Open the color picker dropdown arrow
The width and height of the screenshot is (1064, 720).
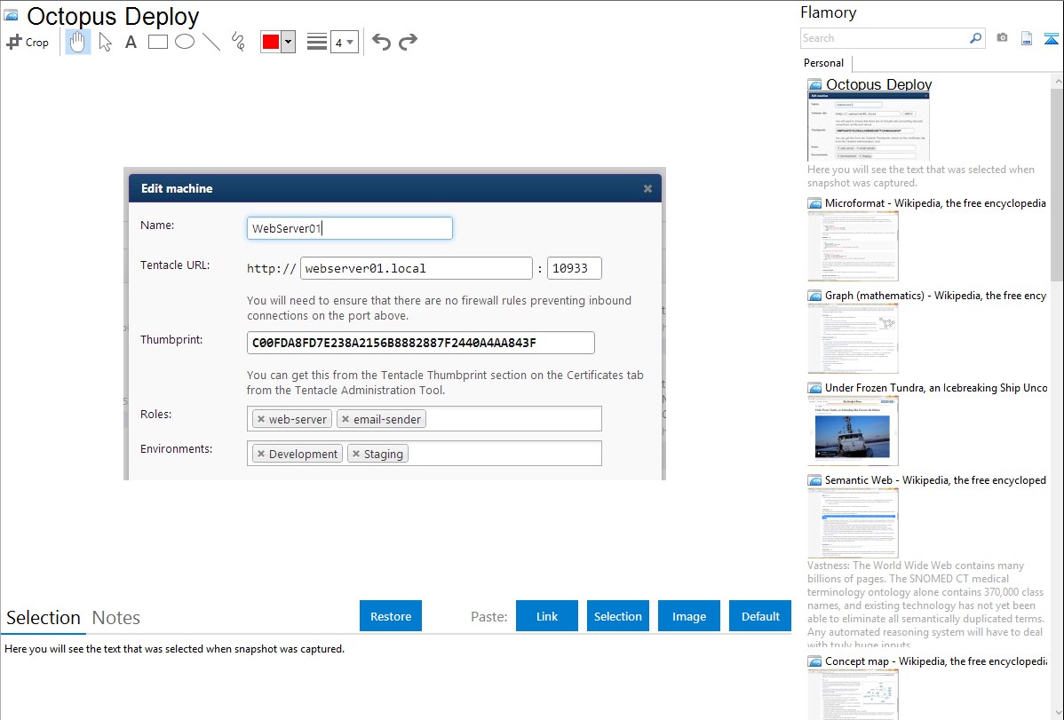pyautogui.click(x=289, y=42)
